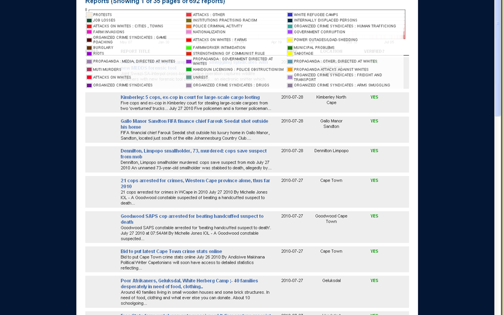Image resolution: width=503 pixels, height=315 pixels.
Task: Click the Propaganda Attacks Against Whites swatch
Action: pos(290,69)
